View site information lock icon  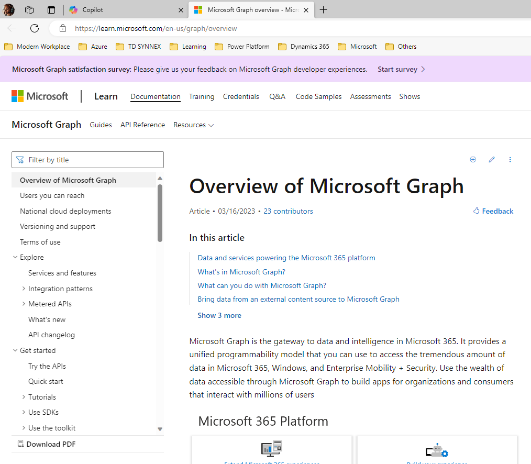(63, 28)
